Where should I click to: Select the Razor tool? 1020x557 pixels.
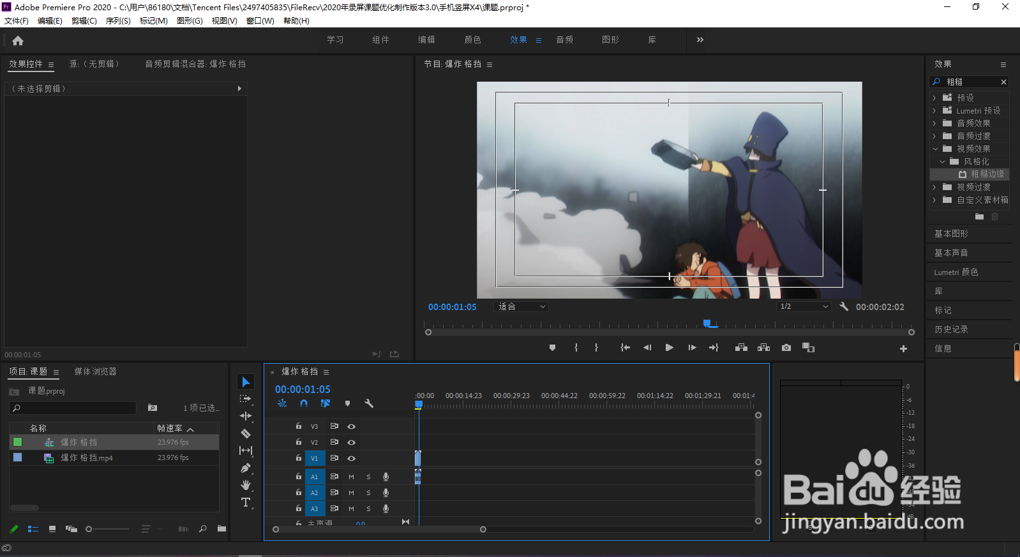click(x=246, y=433)
